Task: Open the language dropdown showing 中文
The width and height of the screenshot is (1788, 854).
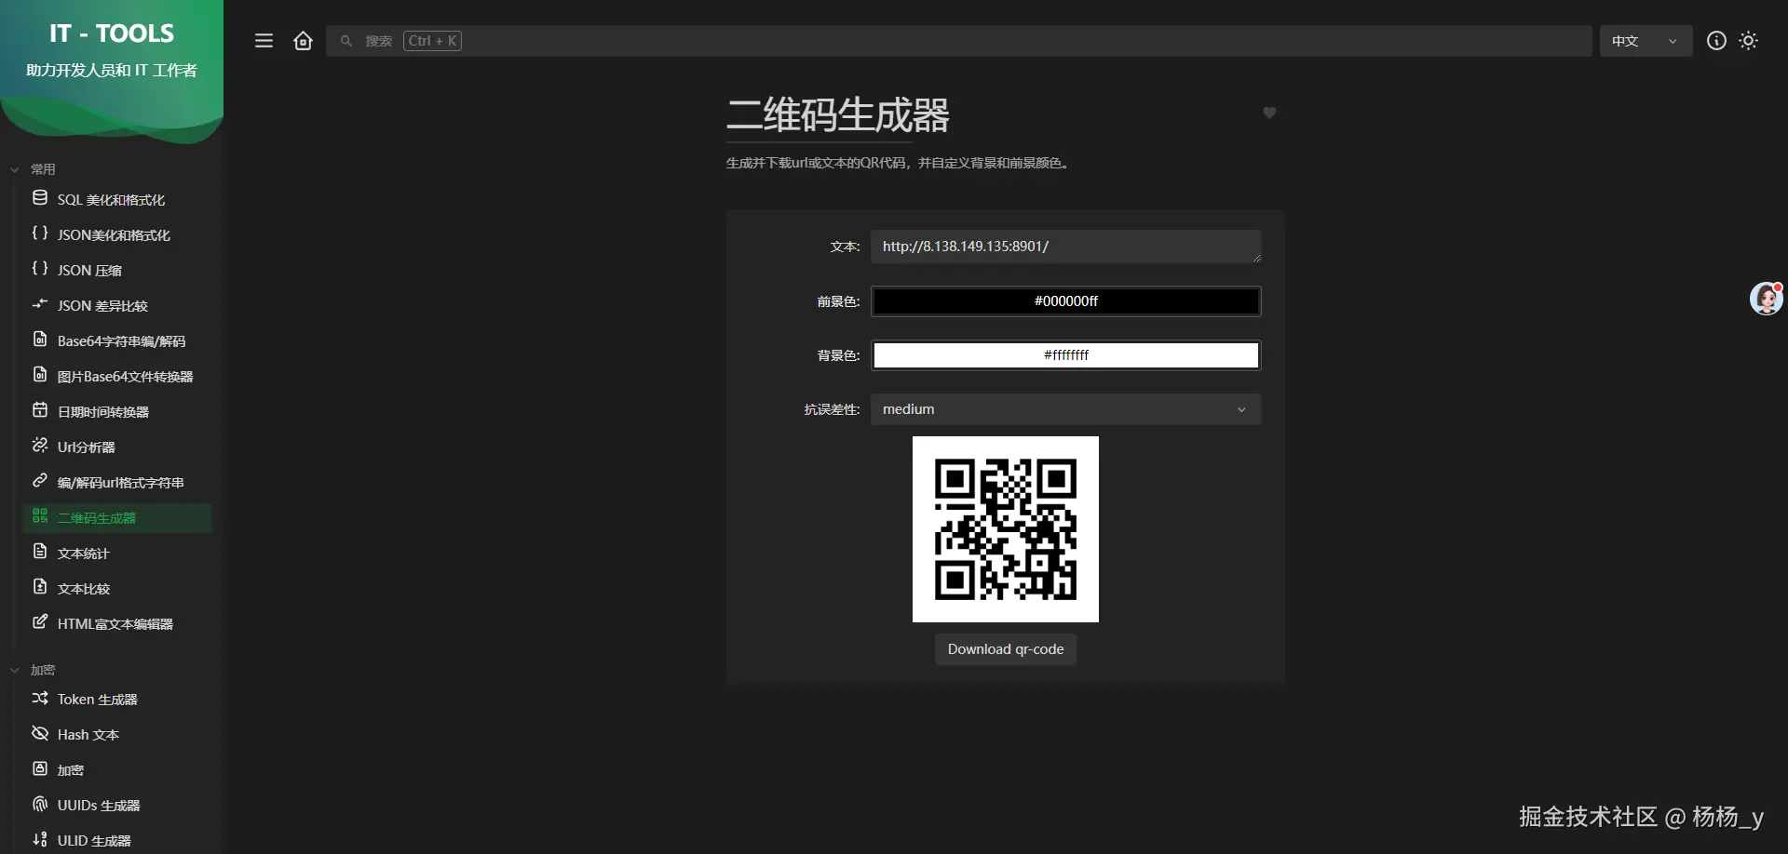Action: [x=1646, y=41]
